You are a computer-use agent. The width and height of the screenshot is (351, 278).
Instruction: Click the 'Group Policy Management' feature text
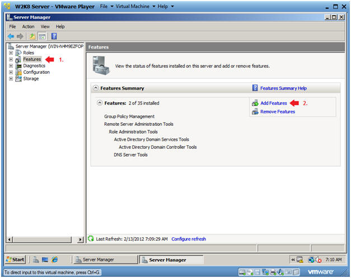[129, 116]
